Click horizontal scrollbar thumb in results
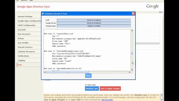Viewport: 179px width, 101px height. 67,72
